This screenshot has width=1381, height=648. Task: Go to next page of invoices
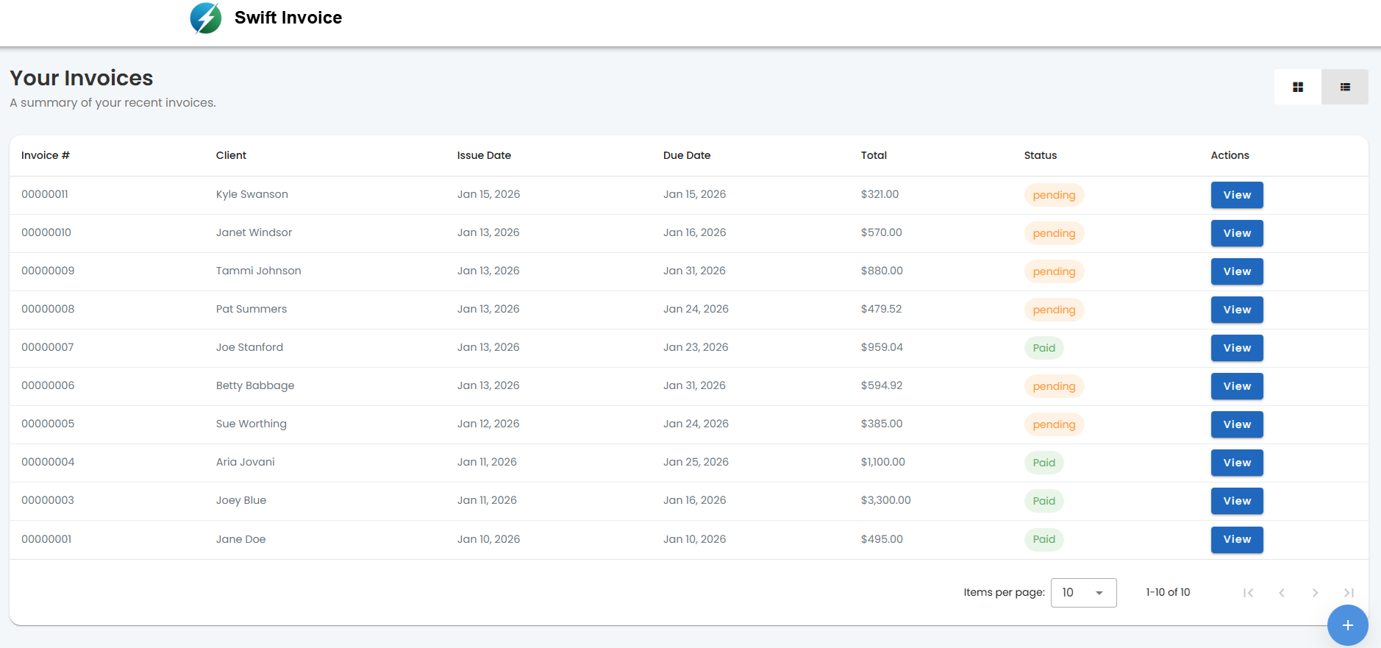[x=1315, y=593]
